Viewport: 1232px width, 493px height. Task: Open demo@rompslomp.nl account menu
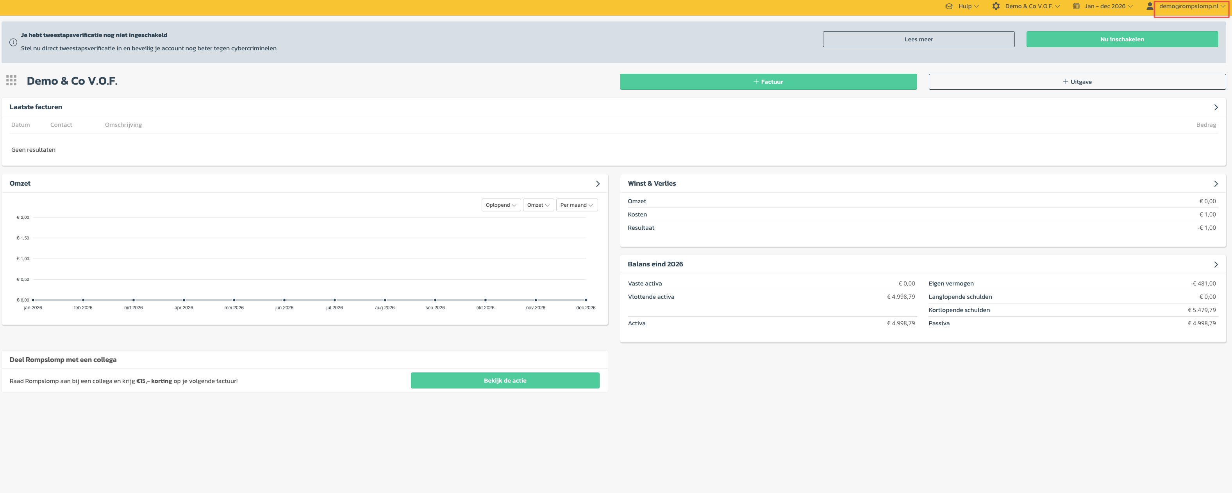(x=1191, y=6)
